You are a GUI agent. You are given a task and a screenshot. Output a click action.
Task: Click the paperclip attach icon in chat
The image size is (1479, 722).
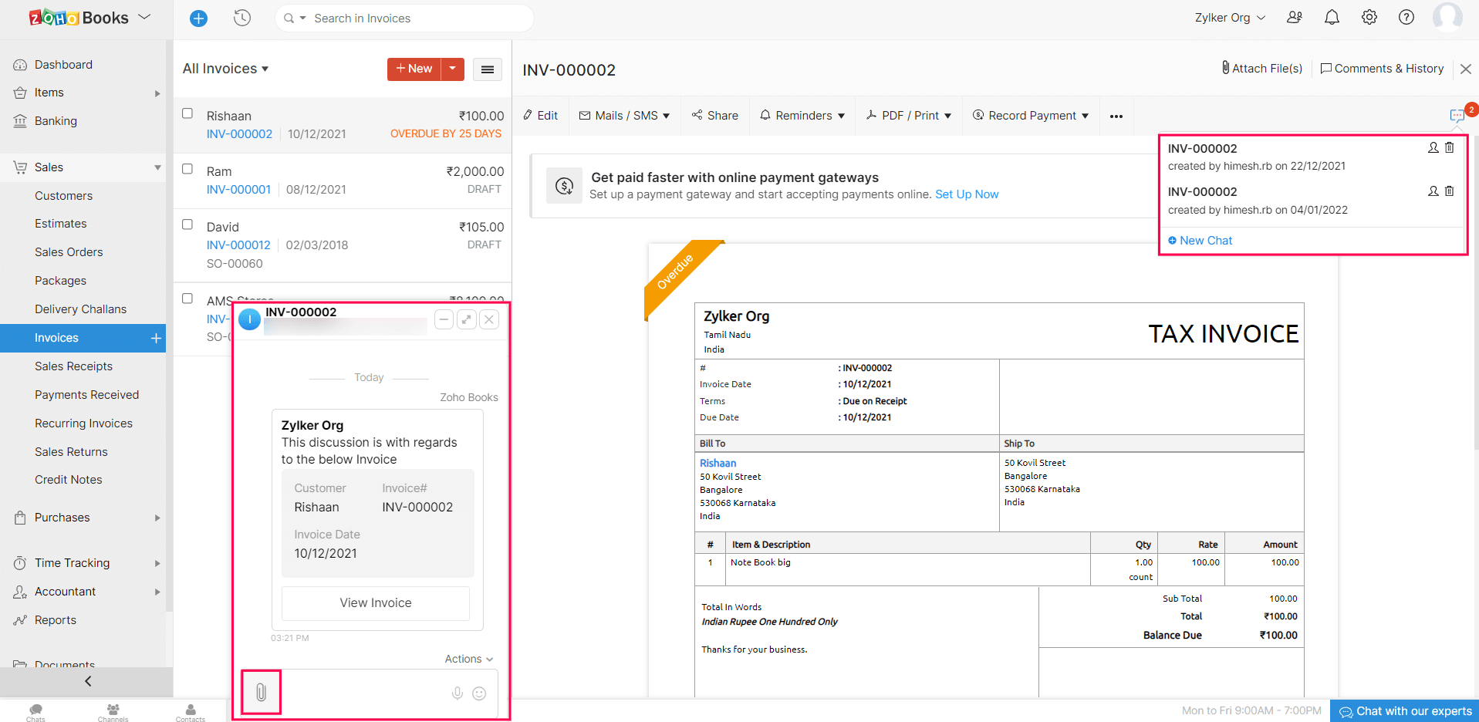click(x=261, y=693)
